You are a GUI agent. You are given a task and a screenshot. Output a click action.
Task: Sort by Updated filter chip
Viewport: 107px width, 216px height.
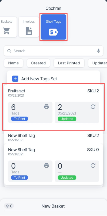[x=98, y=63]
